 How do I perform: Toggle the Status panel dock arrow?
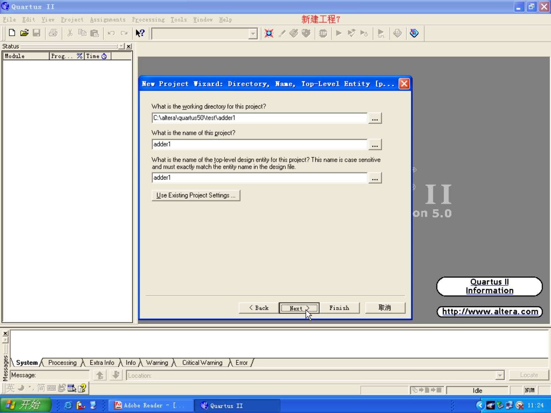click(121, 46)
